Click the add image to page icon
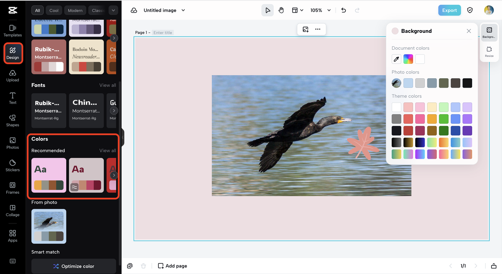The image size is (502, 274). point(306,29)
